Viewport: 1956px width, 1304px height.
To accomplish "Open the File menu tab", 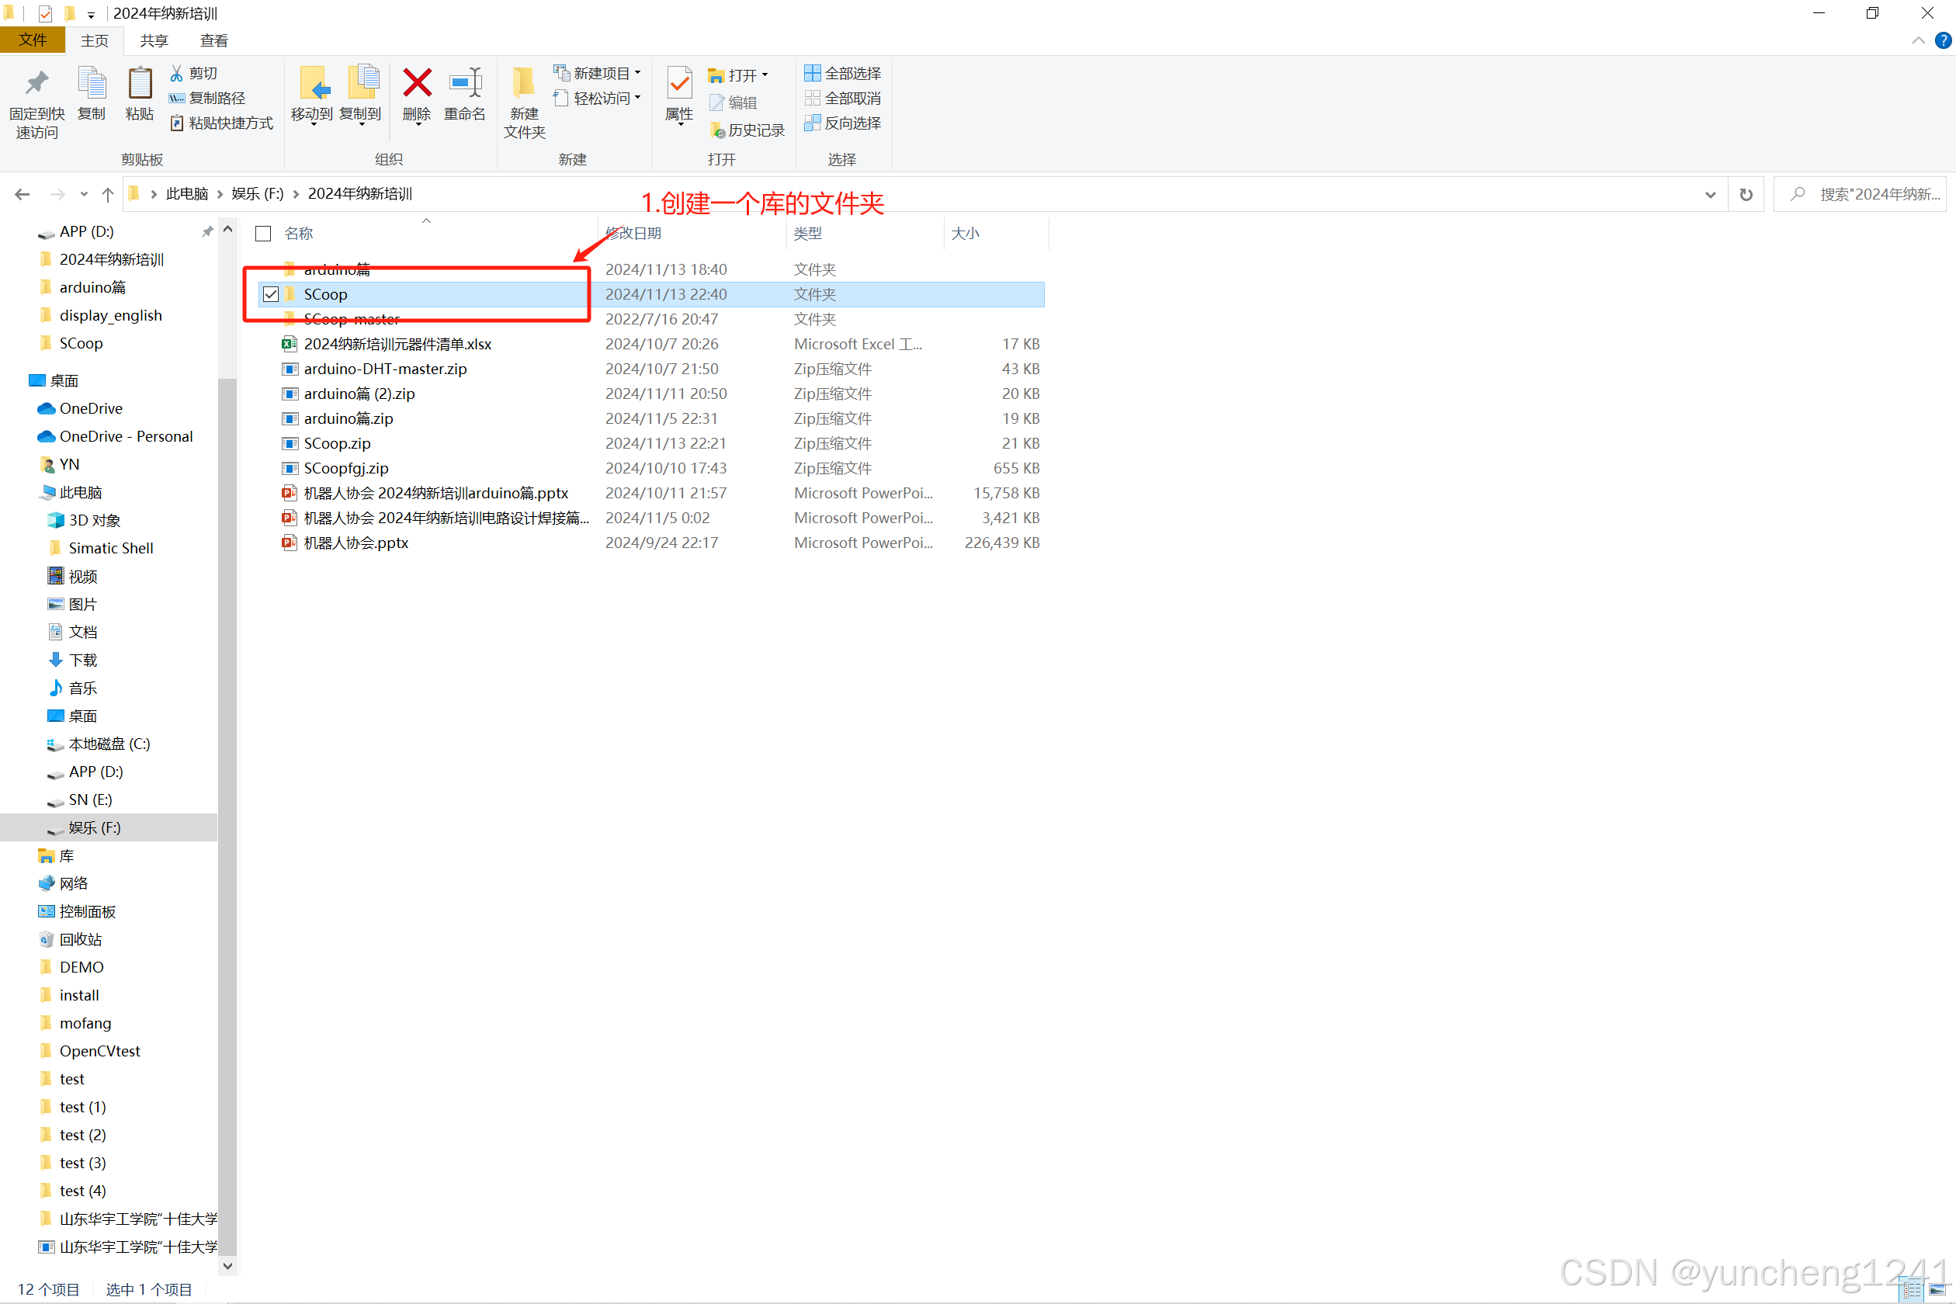I will pyautogui.click(x=33, y=40).
